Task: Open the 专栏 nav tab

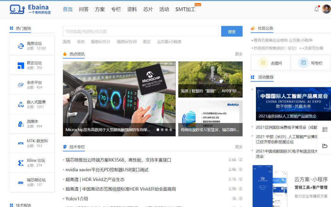Action: (116, 9)
